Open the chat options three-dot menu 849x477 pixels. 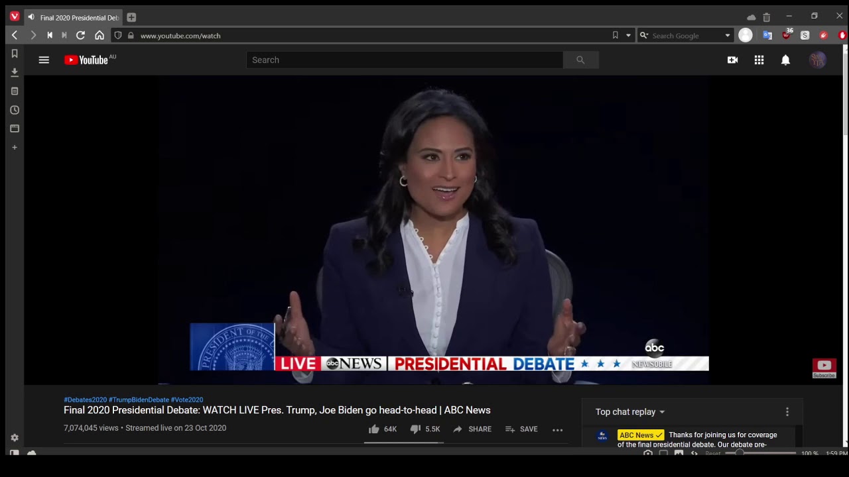[787, 412]
